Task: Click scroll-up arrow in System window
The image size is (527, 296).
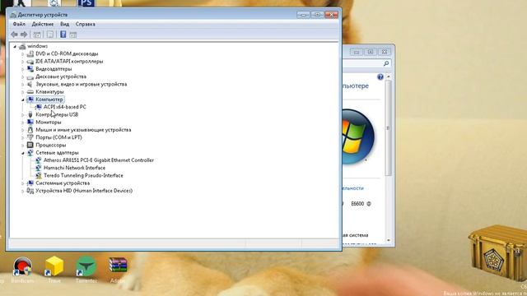Action: (x=389, y=76)
